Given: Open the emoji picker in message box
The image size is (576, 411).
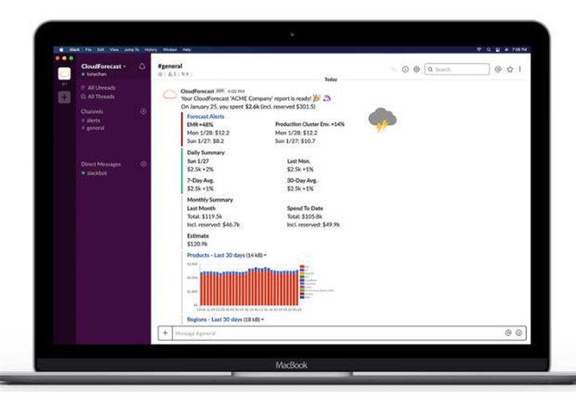Looking at the screenshot, I should point(519,333).
